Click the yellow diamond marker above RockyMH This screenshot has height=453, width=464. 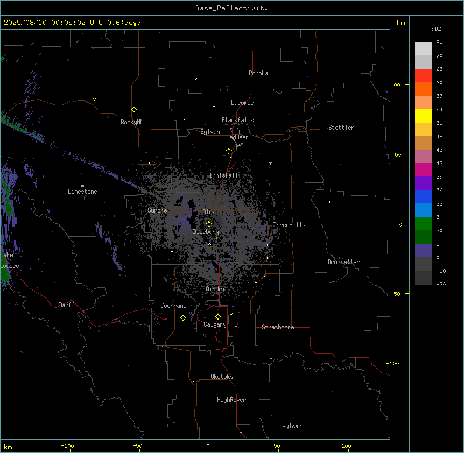coord(134,109)
